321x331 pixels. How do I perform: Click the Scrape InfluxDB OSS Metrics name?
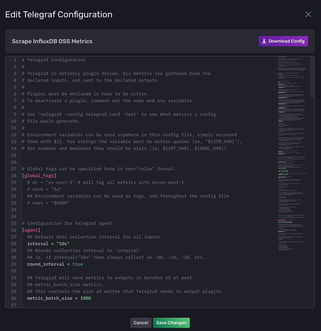tap(52, 41)
